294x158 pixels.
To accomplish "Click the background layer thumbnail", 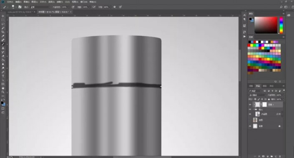I will click(255, 126).
